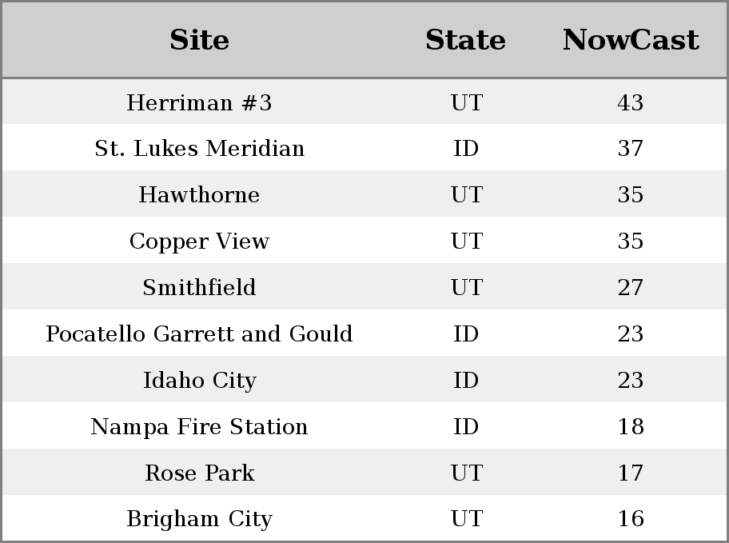Click the UT state cell for Rose Park
729x543 pixels.
[x=467, y=473]
